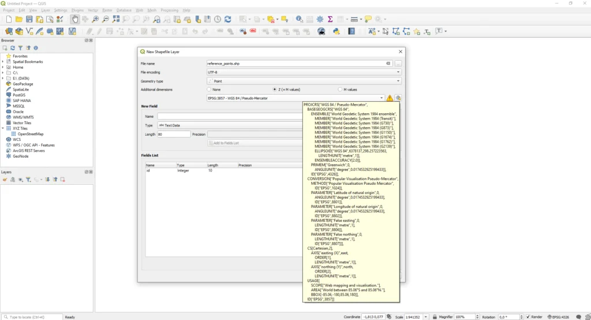Create a new project with the blank page icon
The width and height of the screenshot is (591, 320).
click(x=9, y=19)
